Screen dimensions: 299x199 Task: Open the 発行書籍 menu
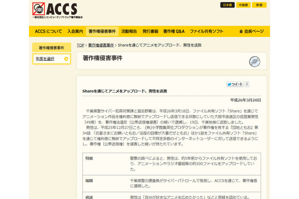(150, 31)
